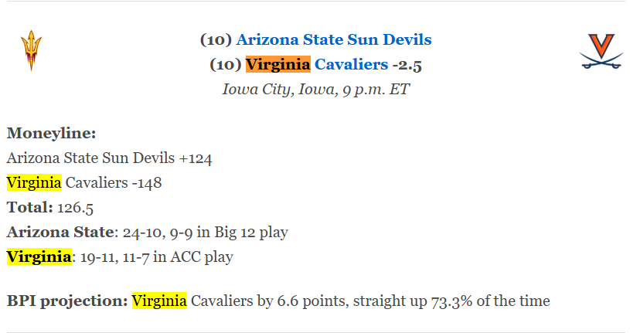This screenshot has height=333, width=630.
Task: Click the Iowa City game location line
Action: [x=315, y=89]
